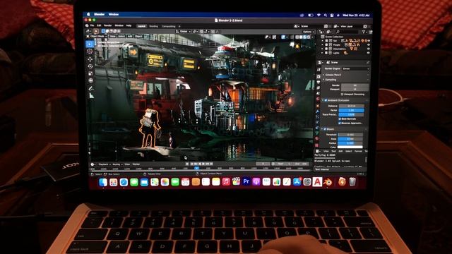Image resolution: width=452 pixels, height=254 pixels.
Task: Toggle the Bent Normals checkbox
Action: point(340,119)
